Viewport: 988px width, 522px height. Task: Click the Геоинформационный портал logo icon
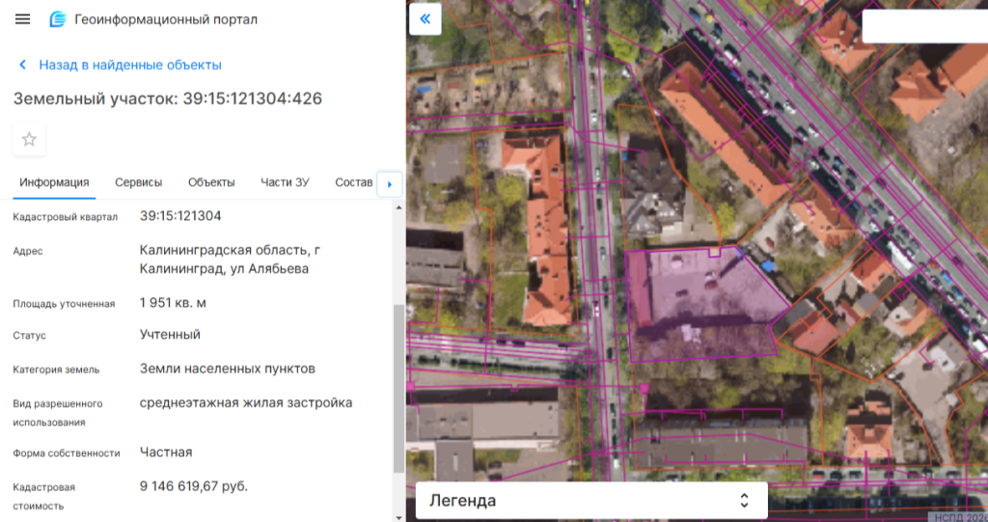[58, 19]
